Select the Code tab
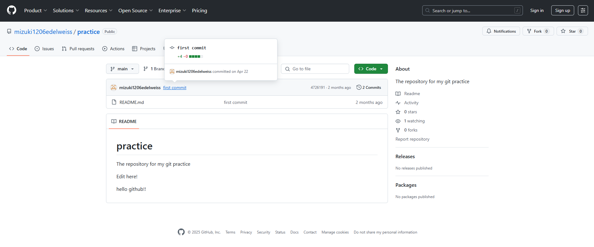Image resolution: width=594 pixels, height=247 pixels. (18, 49)
